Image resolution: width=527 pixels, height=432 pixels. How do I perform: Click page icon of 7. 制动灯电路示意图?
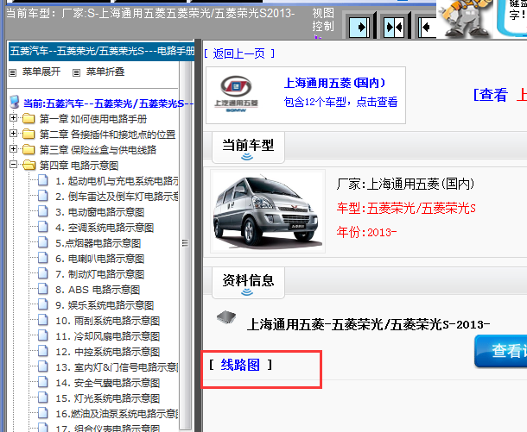(x=43, y=273)
